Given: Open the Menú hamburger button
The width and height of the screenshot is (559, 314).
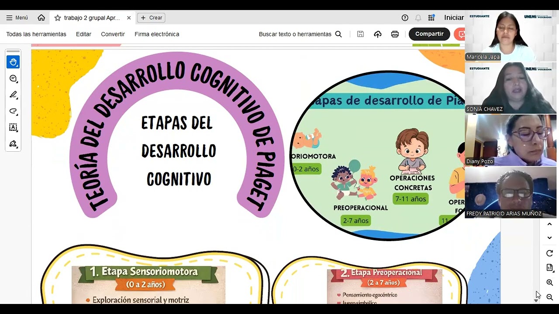Looking at the screenshot, I should 17,18.
